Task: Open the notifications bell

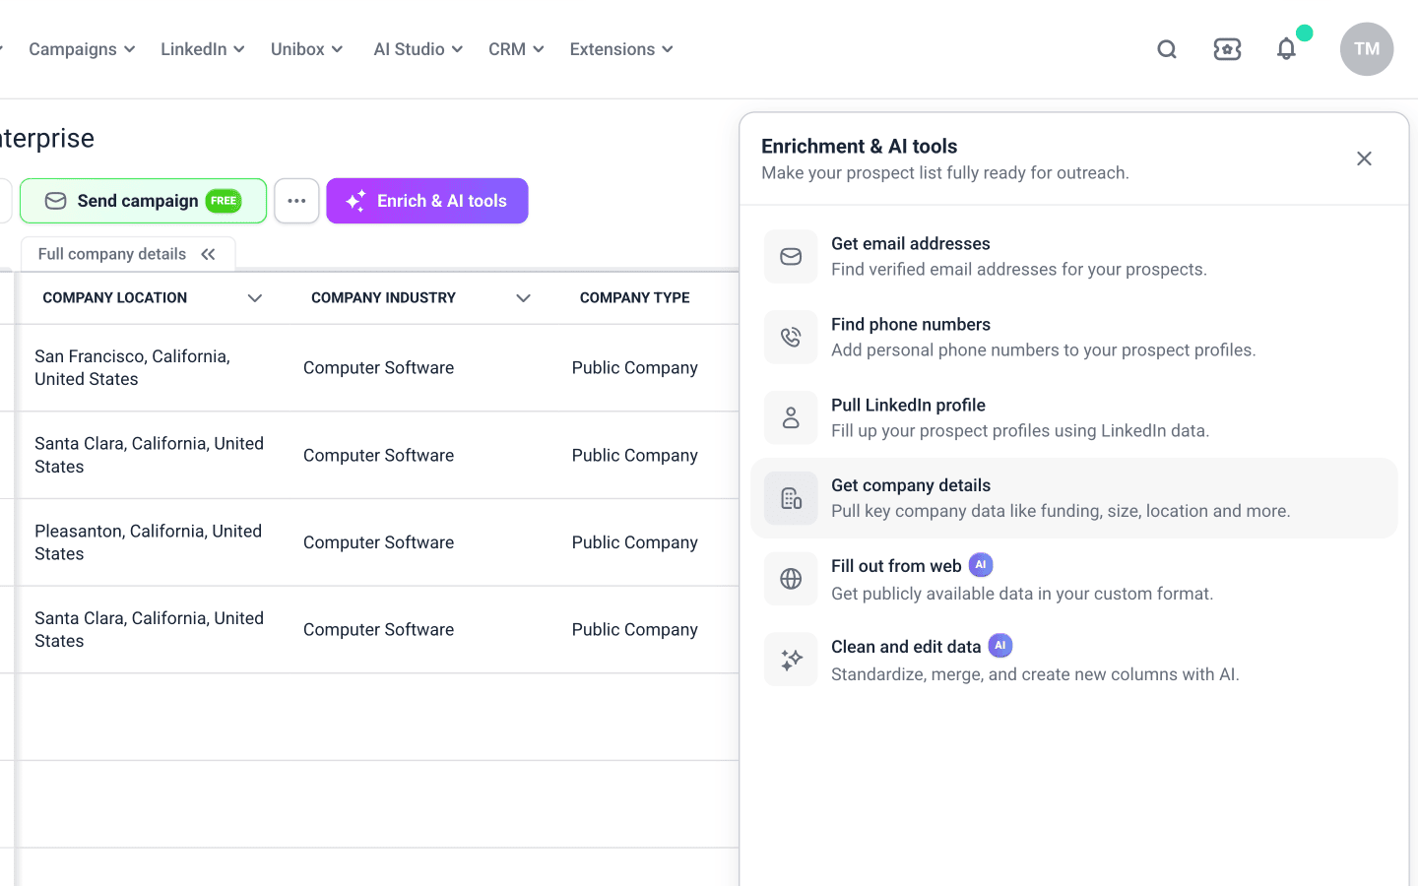Action: pos(1286,49)
